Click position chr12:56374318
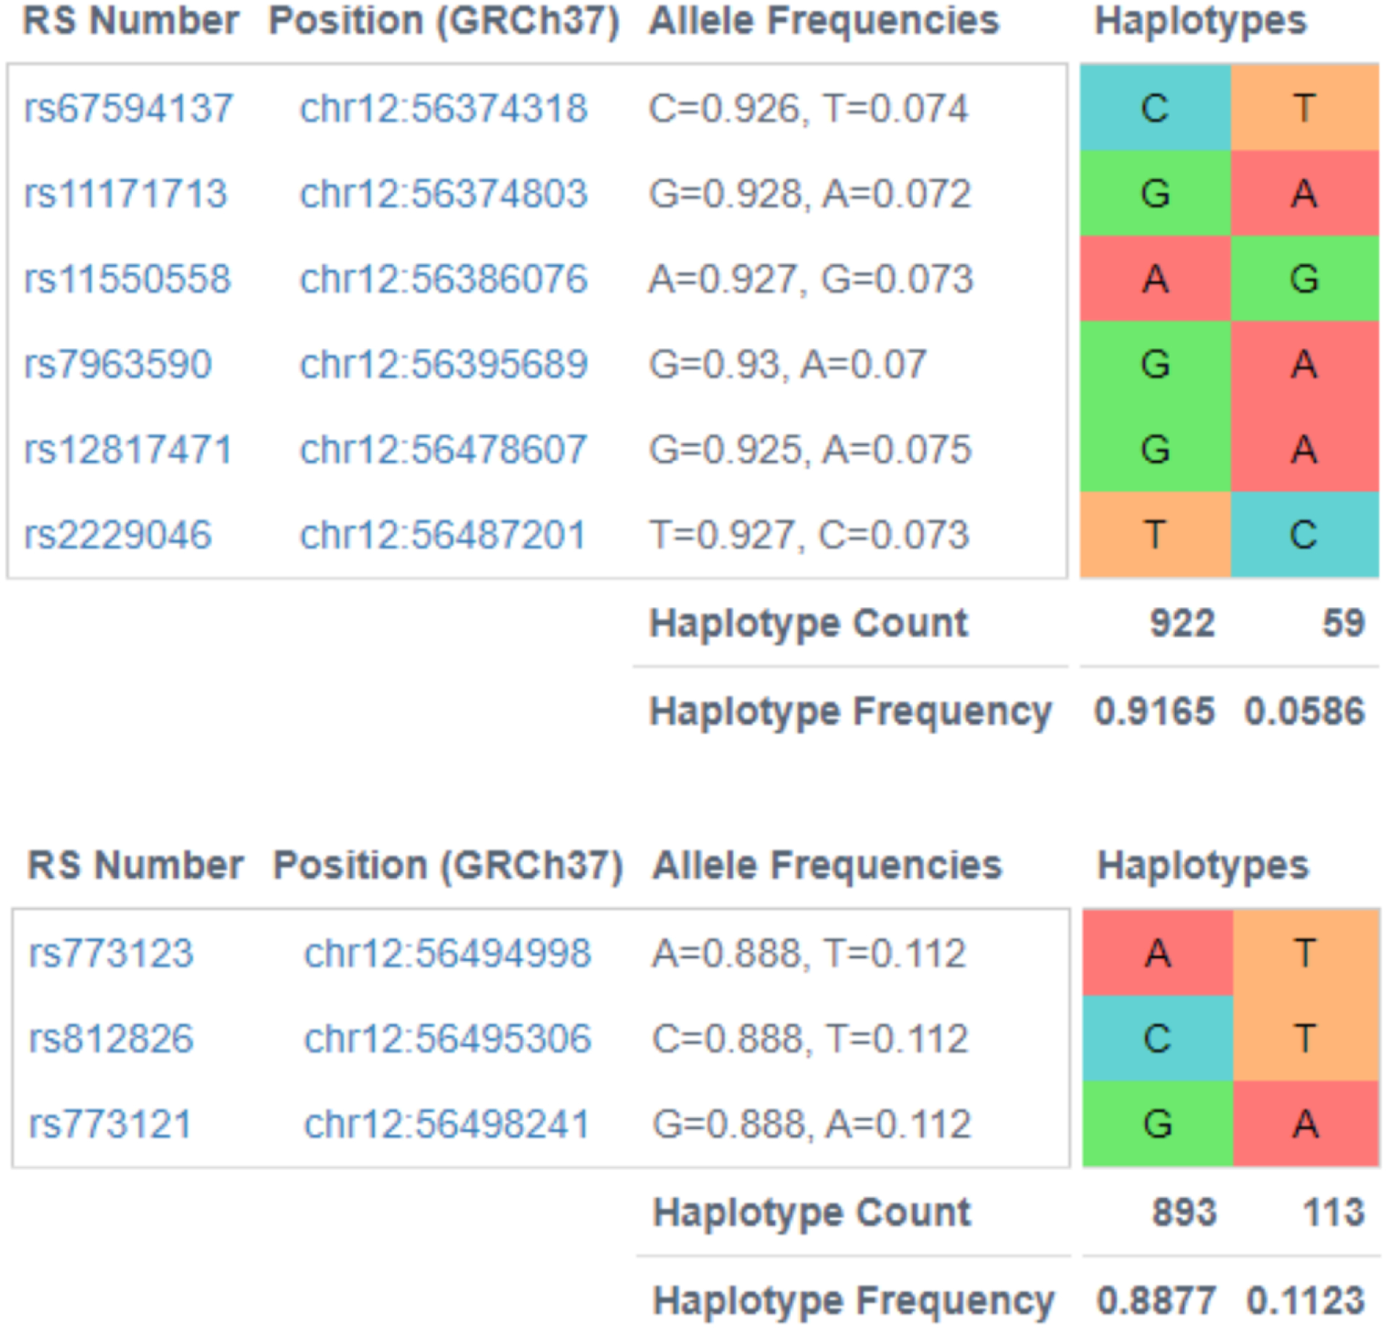This screenshot has height=1328, width=1386. 444,109
